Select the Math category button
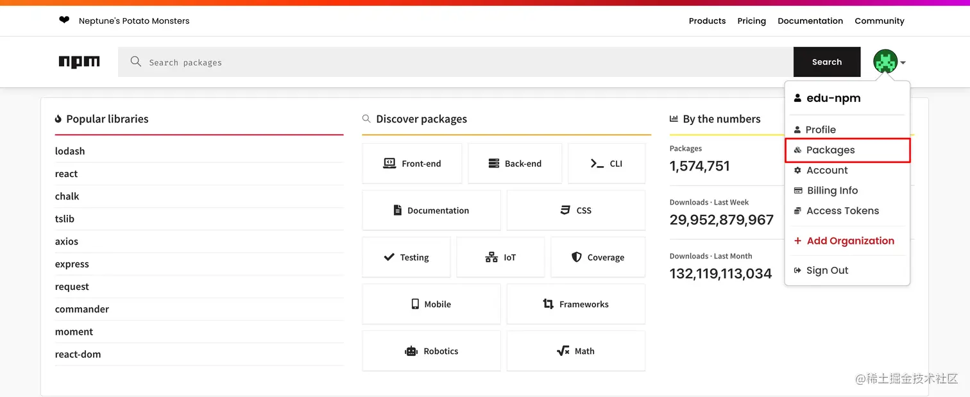Screen dimensions: 970x397 [576, 351]
